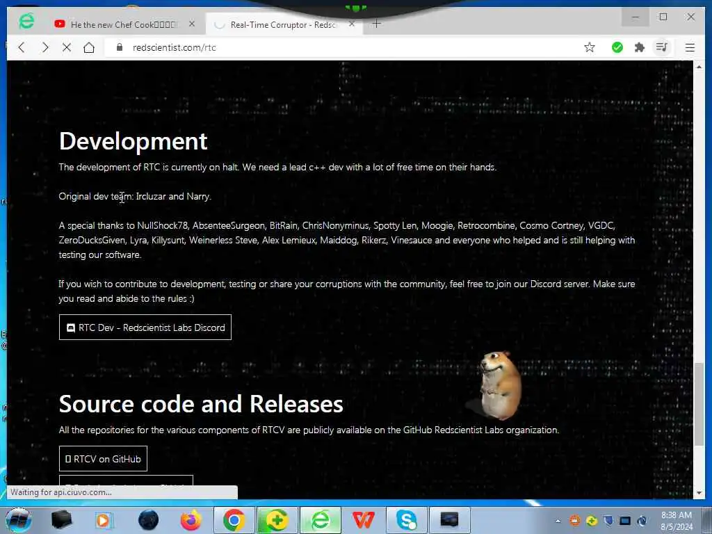Switch to Google Chrome in the taskbar
This screenshot has width=712, height=534.
click(234, 520)
